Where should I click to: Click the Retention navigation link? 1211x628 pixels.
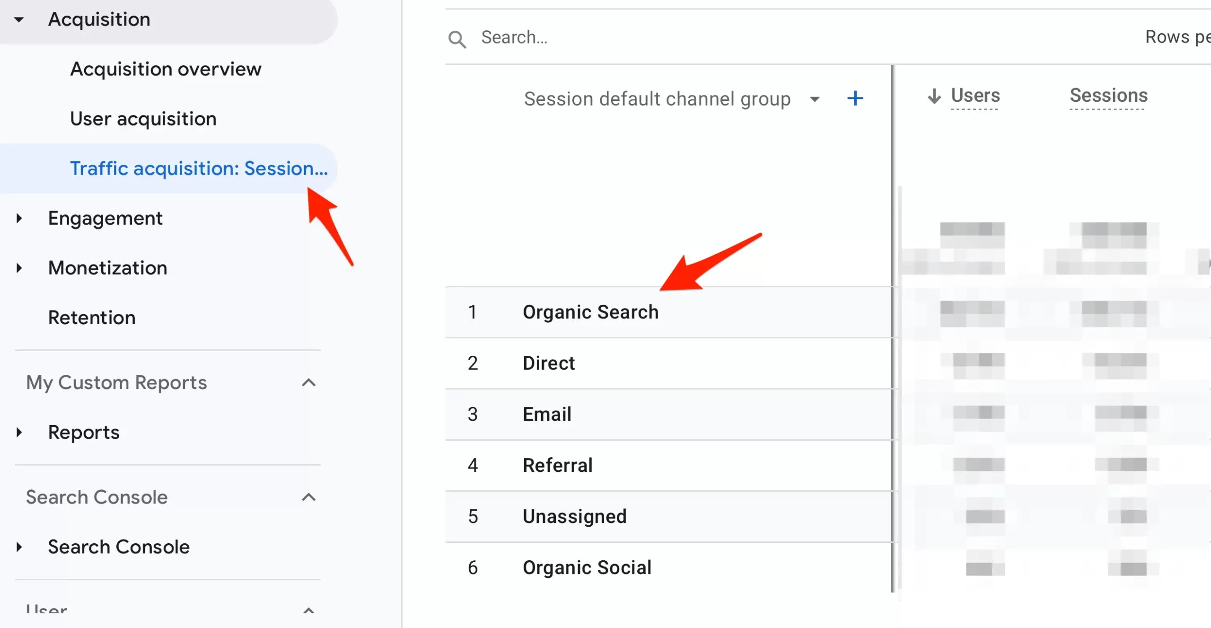(90, 317)
